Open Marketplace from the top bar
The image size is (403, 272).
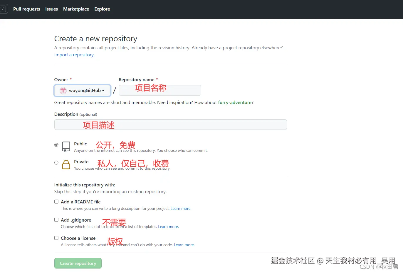coord(76,9)
